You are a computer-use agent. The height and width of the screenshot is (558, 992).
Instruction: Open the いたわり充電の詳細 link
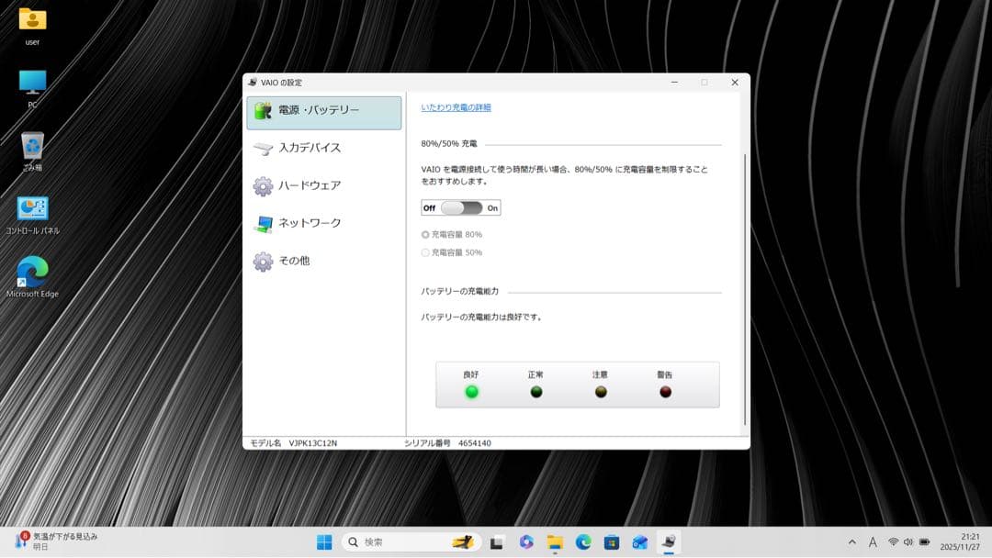pos(456,106)
